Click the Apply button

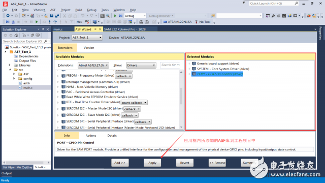(152, 163)
